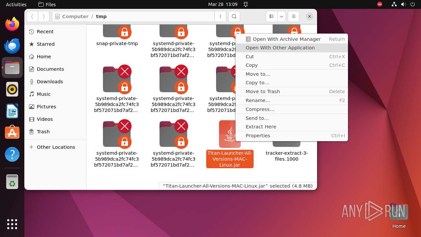
Task: Open LibreOffice Writer from the dock
Action: (x=12, y=111)
